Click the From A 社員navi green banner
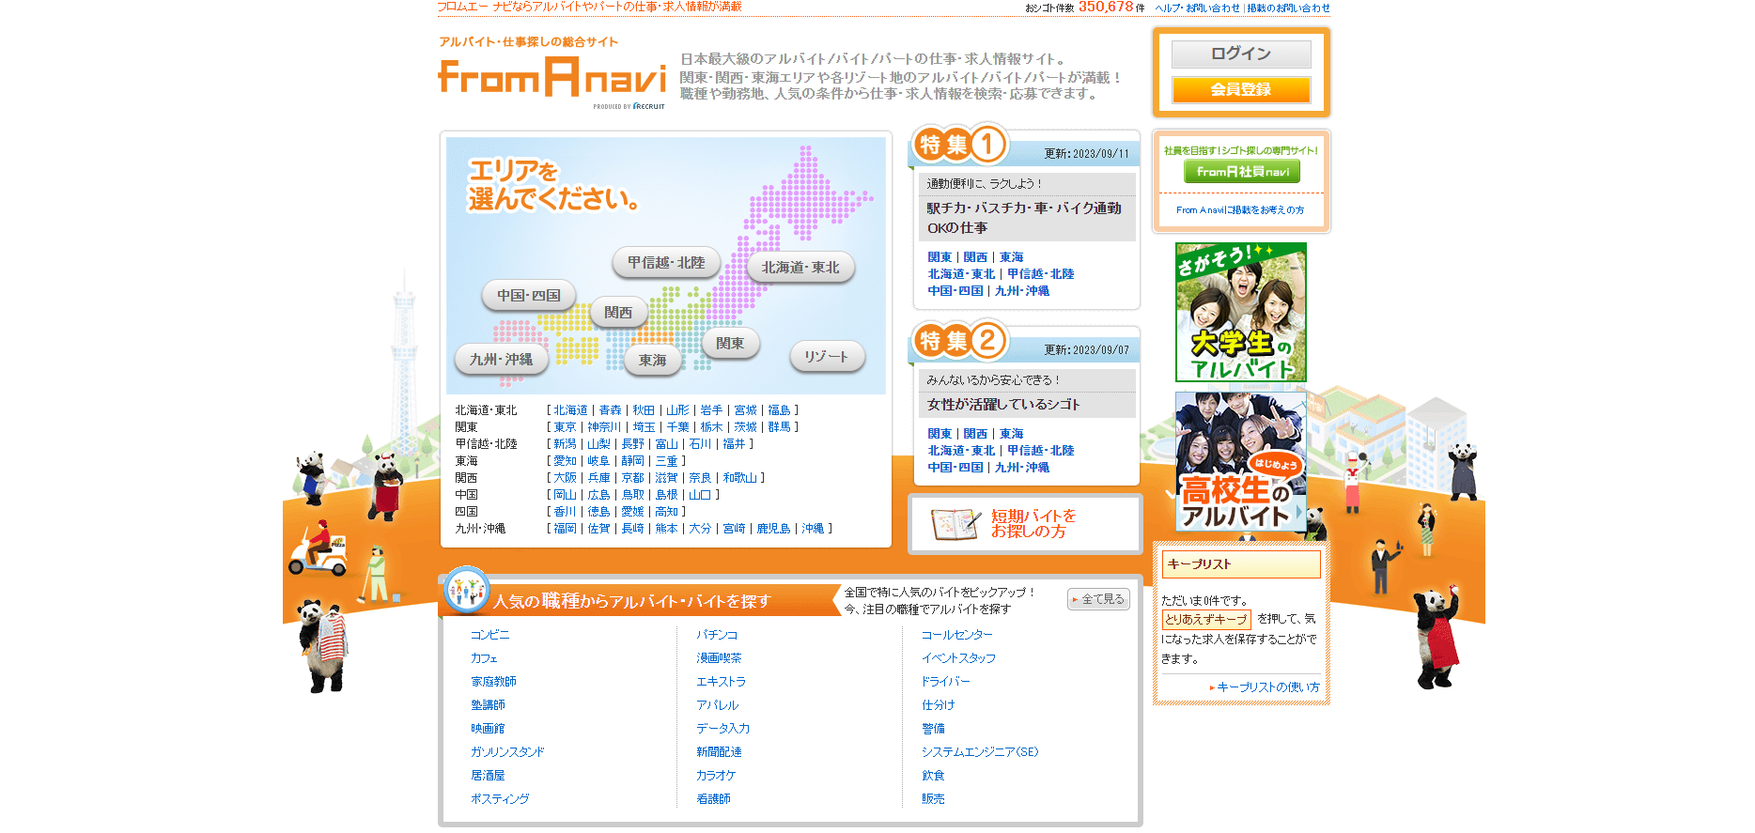Viewport: 1755px width, 833px height. pos(1241,172)
